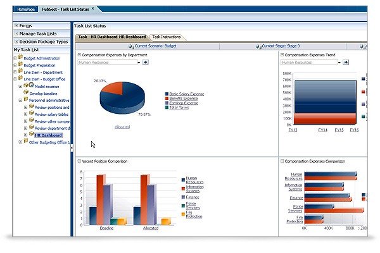
Task: Click the Review salary tables task icon
Action: coord(32,113)
